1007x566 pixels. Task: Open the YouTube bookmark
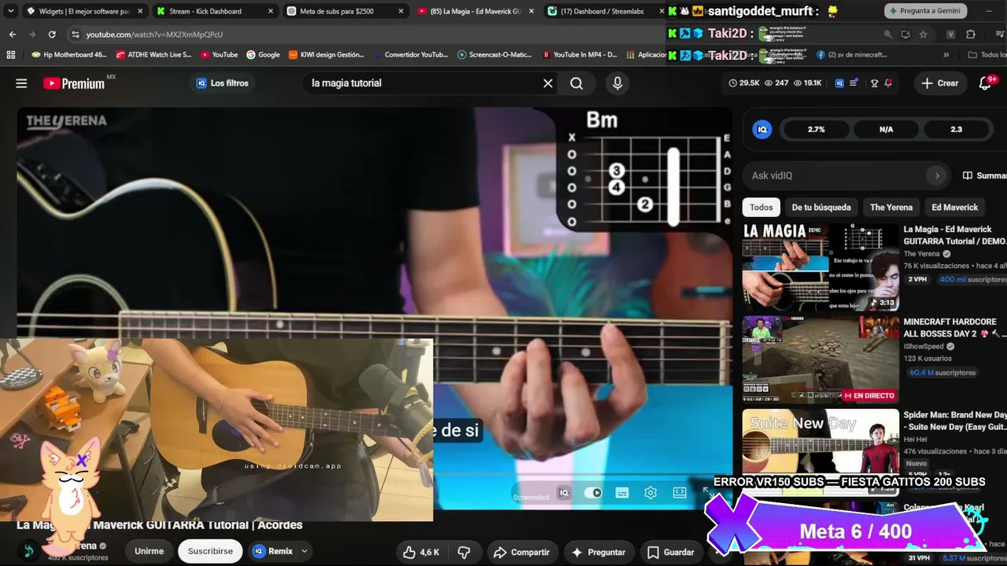tap(219, 55)
